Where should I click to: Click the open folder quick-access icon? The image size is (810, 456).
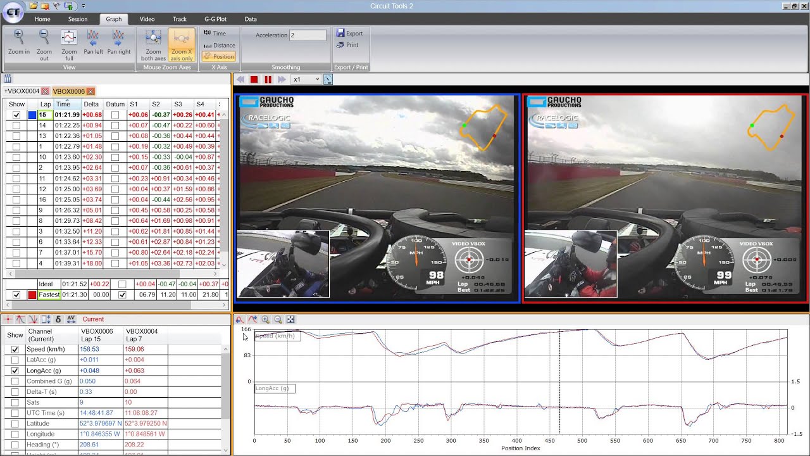(34, 6)
